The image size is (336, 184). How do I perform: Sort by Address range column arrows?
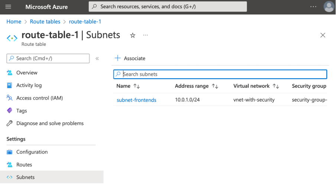[x=215, y=86]
